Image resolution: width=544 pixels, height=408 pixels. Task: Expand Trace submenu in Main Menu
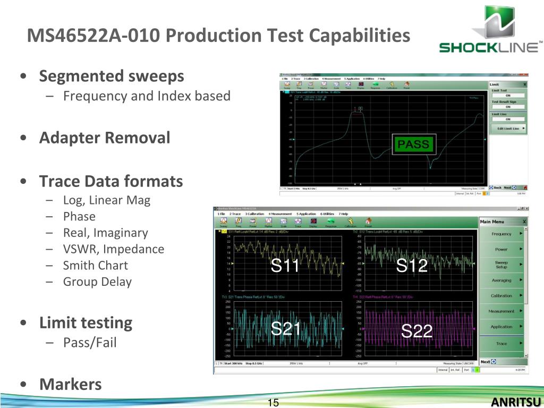501,344
